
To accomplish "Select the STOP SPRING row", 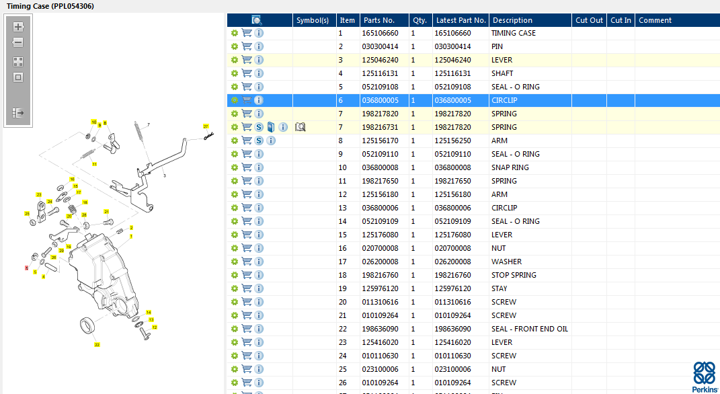I will coord(514,275).
